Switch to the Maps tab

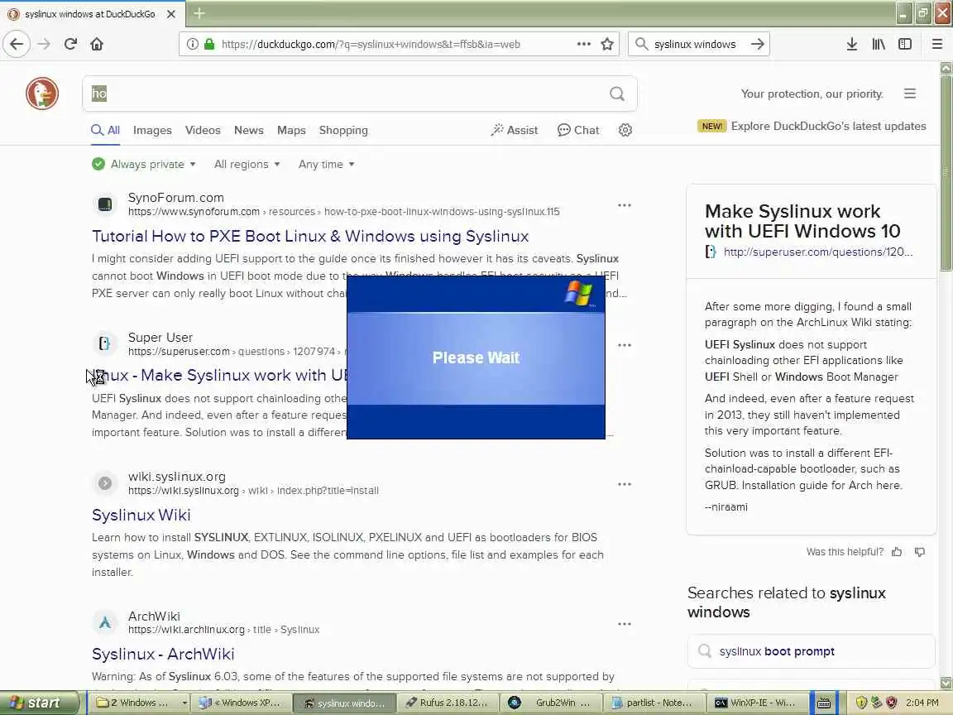(291, 130)
